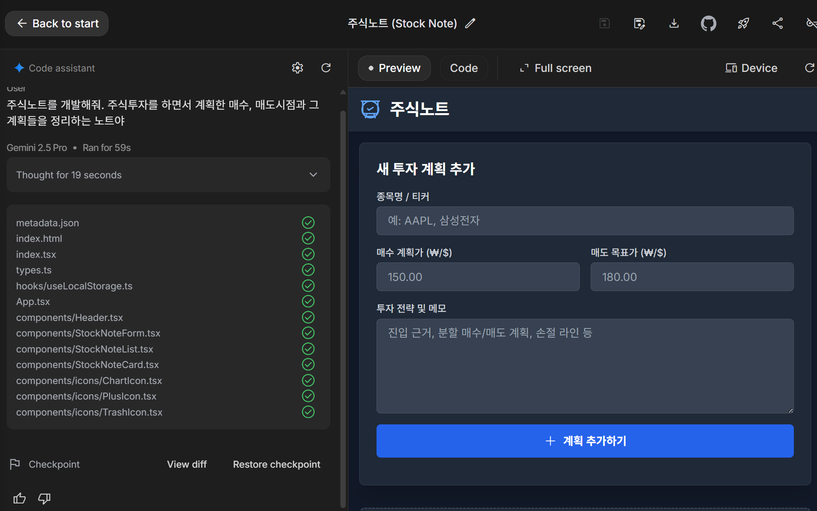
Task: Click the 종목명 / 티커 input field
Action: pyautogui.click(x=585, y=221)
